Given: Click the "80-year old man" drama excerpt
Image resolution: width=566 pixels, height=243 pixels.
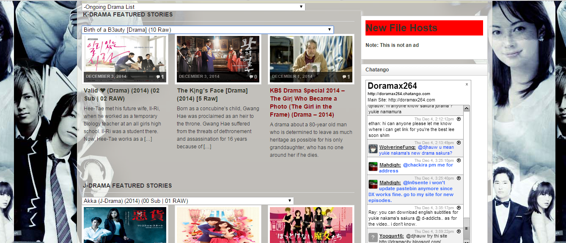Looking at the screenshot, I should click(x=311, y=140).
